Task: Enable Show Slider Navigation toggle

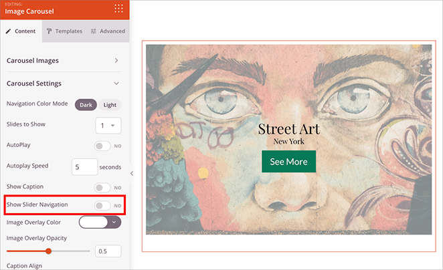Action: [x=102, y=205]
